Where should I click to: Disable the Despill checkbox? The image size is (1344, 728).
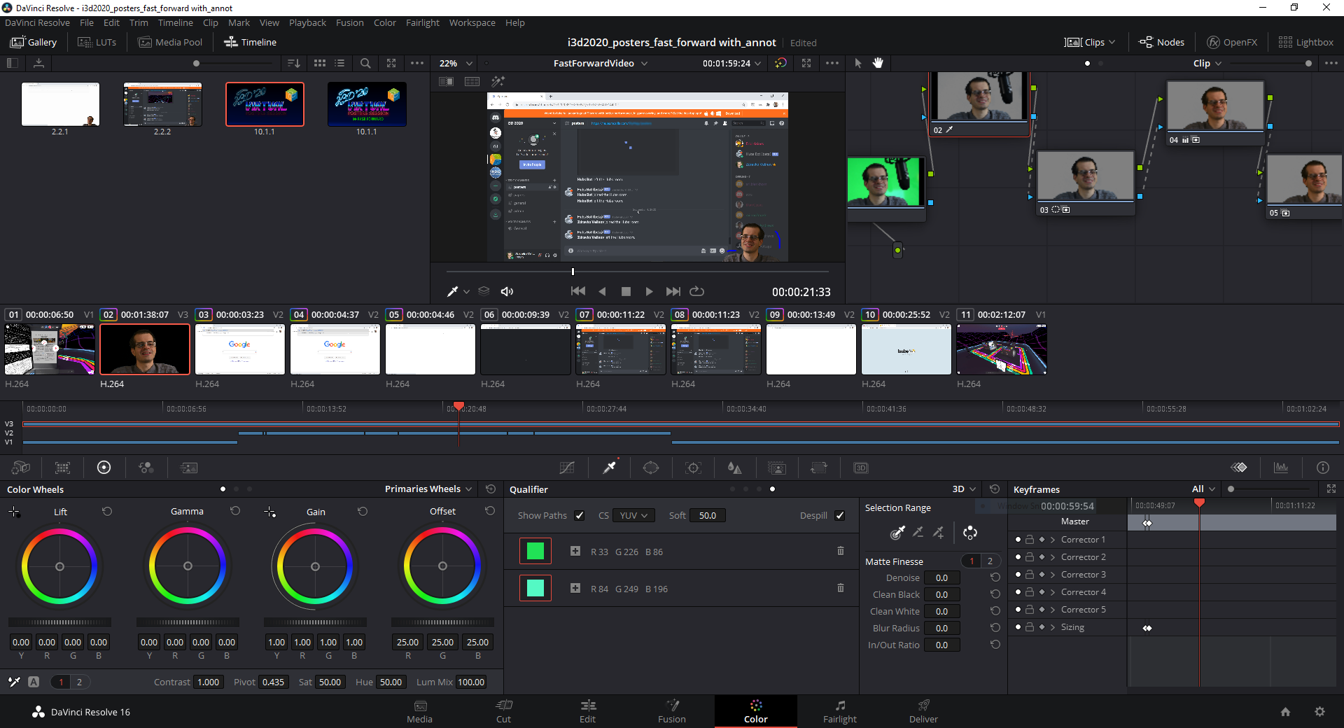tap(839, 515)
